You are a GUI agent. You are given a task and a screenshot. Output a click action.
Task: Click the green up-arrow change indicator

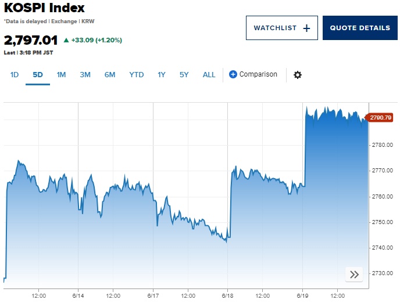click(66, 41)
